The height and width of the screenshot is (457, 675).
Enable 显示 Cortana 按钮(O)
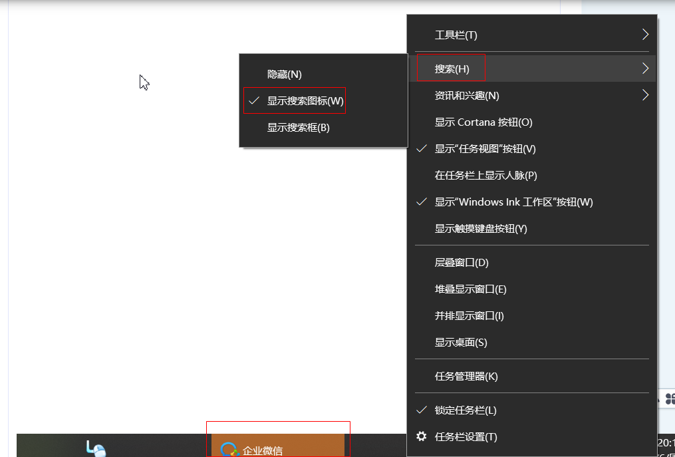coord(483,122)
